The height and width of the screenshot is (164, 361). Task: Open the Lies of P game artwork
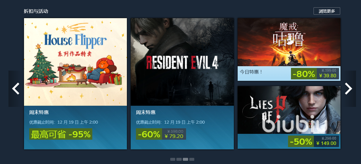(x=289, y=110)
